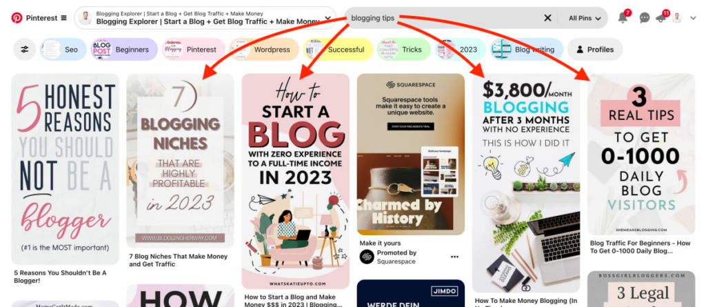
Task: Open the Pinterest hamburger menu
Action: pos(63,18)
